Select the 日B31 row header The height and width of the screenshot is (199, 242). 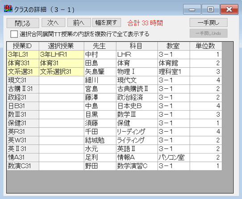[x=23, y=106]
